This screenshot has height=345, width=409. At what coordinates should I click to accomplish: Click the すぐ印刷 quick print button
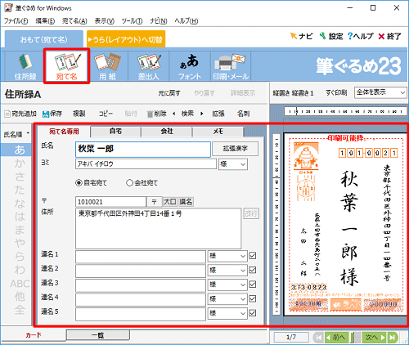(x=336, y=92)
